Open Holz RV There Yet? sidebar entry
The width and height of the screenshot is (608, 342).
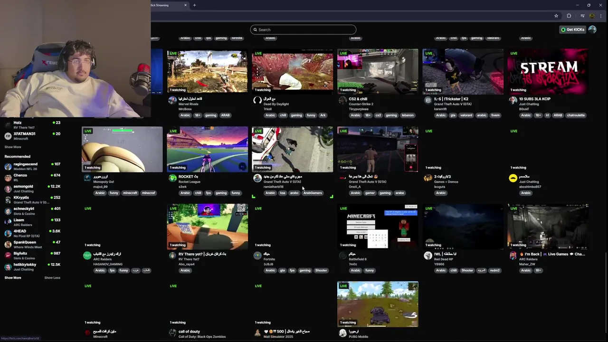(32, 125)
